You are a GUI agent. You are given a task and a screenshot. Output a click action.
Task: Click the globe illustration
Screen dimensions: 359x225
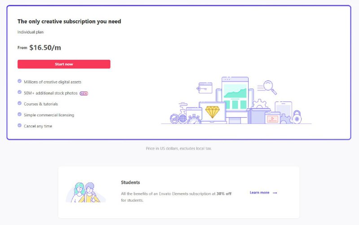[x=183, y=119]
